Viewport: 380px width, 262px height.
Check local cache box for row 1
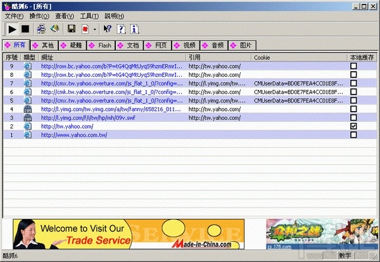coord(353,134)
